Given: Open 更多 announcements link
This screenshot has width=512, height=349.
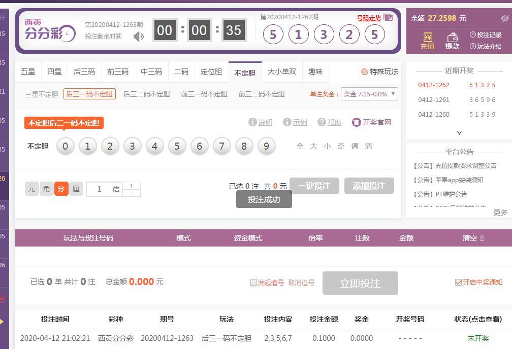Looking at the screenshot, I should (x=500, y=213).
